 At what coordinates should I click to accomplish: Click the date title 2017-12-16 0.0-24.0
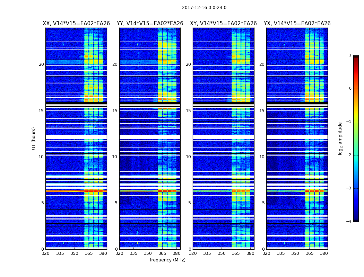[204, 7]
